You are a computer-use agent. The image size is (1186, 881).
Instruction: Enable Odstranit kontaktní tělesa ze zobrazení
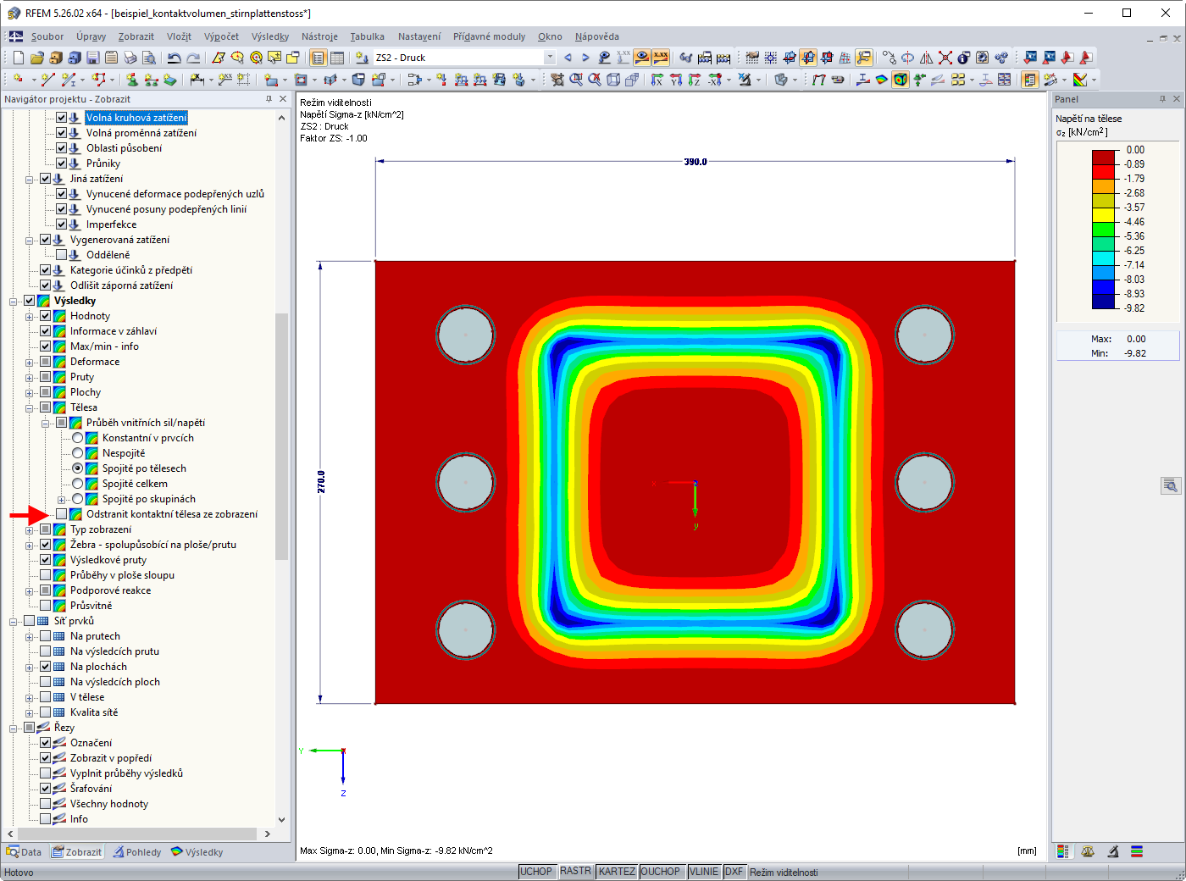coord(62,514)
